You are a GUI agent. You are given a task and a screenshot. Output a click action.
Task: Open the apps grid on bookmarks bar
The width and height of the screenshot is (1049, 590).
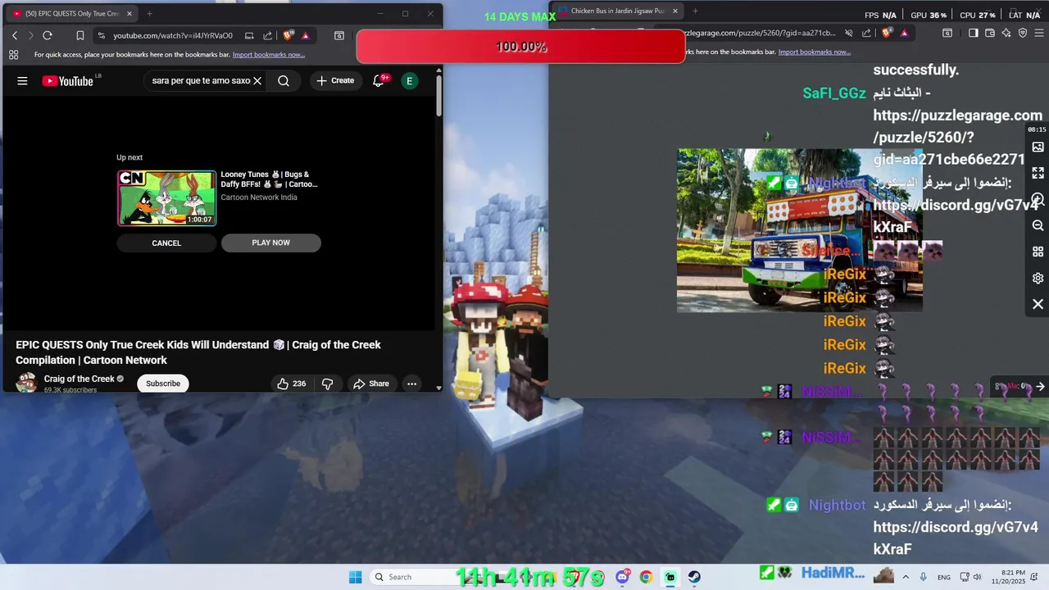click(14, 55)
